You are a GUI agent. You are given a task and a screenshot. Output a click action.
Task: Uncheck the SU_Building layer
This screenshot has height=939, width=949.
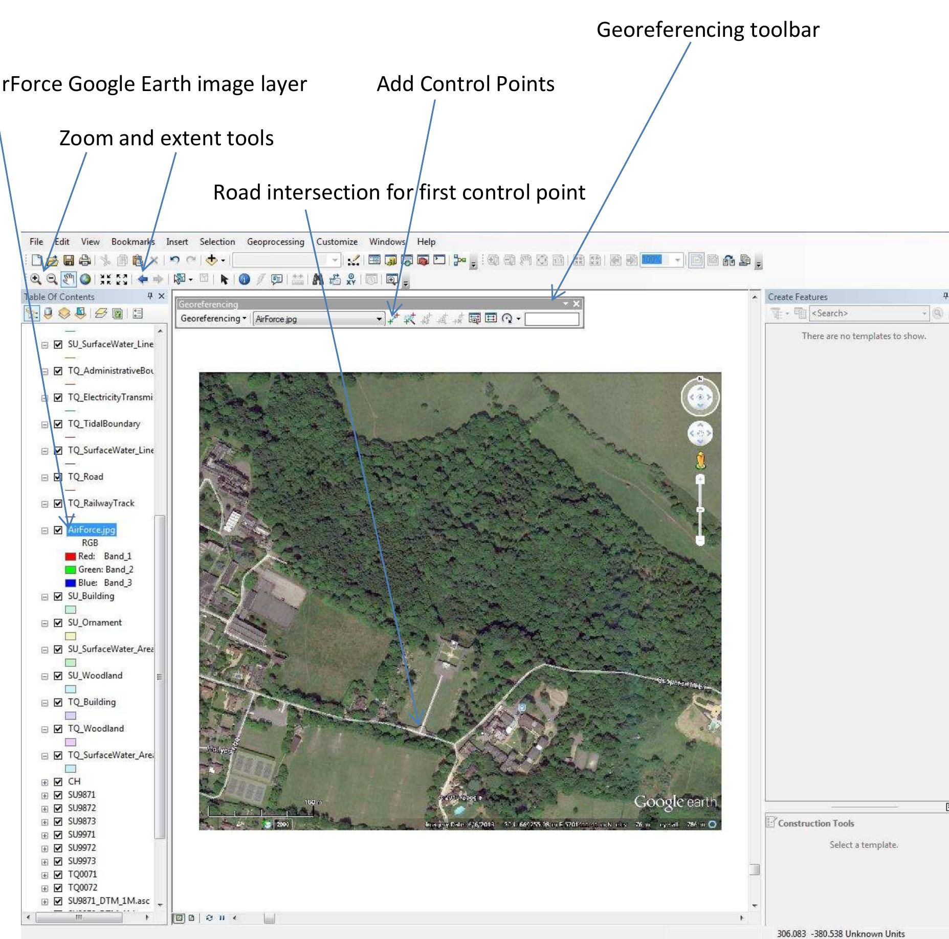pyautogui.click(x=58, y=597)
